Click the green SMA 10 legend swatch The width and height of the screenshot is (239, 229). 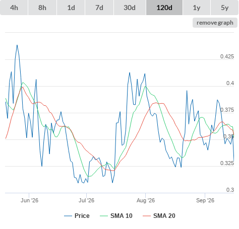click(104, 216)
